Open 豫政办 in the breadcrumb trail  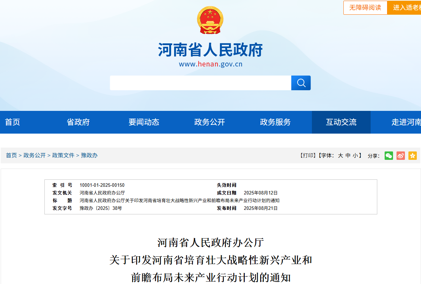point(89,156)
